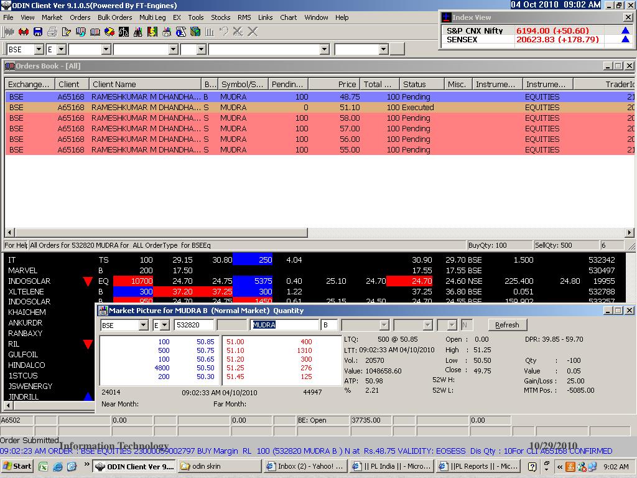
Task: Click the Status column header in Orders Book
Action: 422,84
